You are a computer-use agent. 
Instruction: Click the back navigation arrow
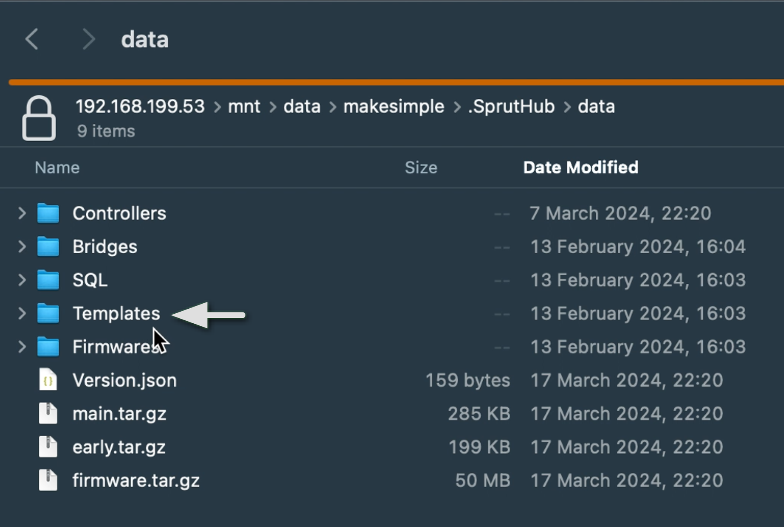[x=32, y=40]
